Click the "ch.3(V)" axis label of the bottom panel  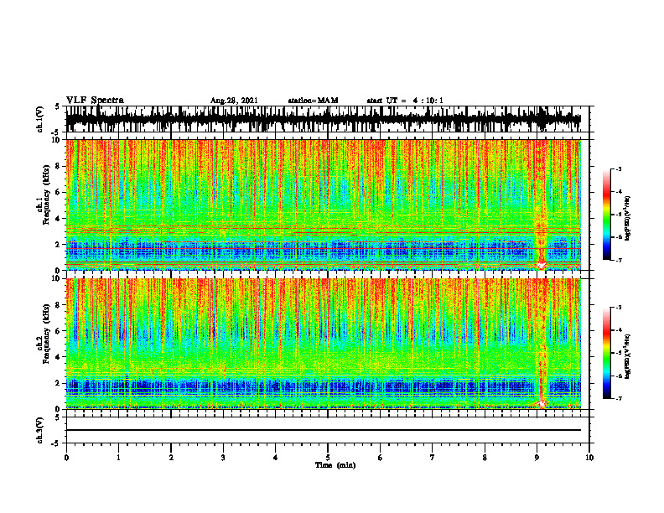pos(40,430)
